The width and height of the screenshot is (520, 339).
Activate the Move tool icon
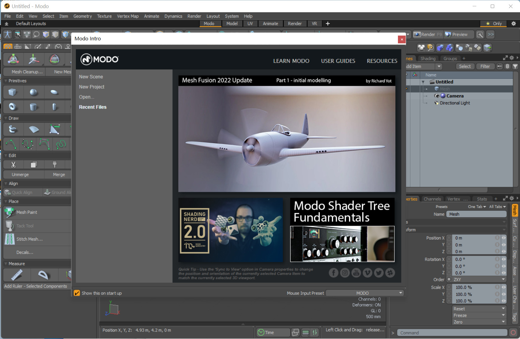tap(34, 59)
